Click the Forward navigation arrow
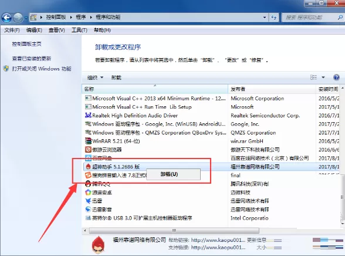The width and height of the screenshot is (345, 256). tap(18, 18)
